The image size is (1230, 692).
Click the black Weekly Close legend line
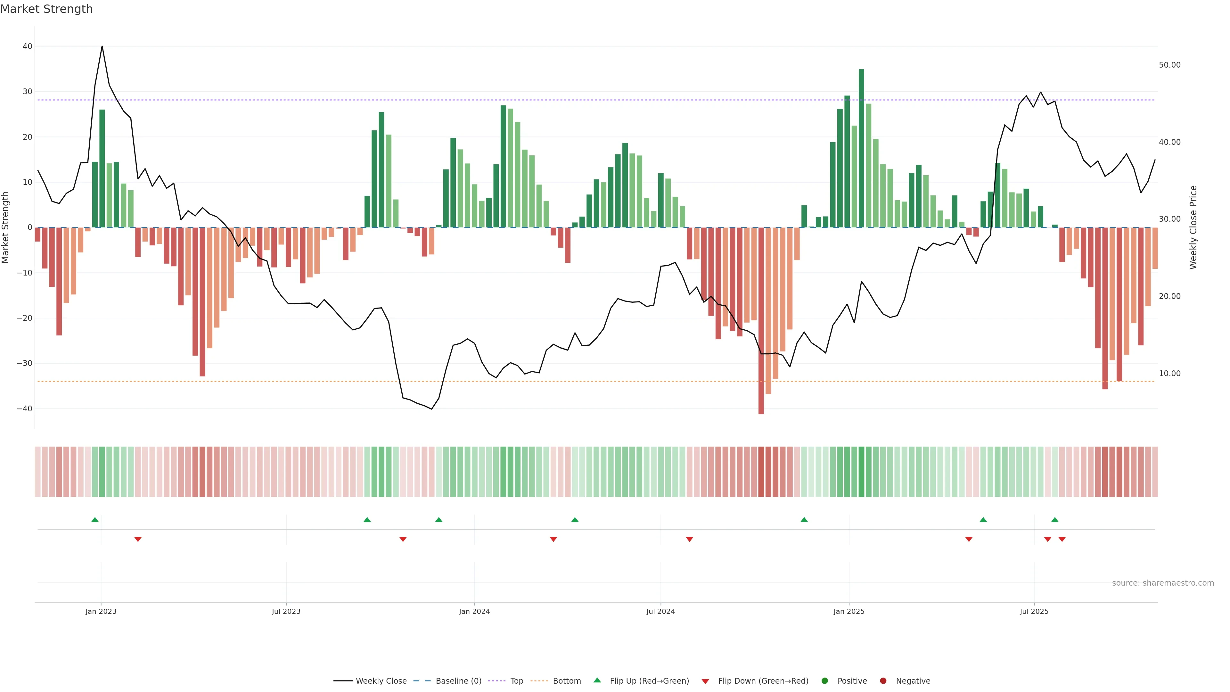(343, 681)
